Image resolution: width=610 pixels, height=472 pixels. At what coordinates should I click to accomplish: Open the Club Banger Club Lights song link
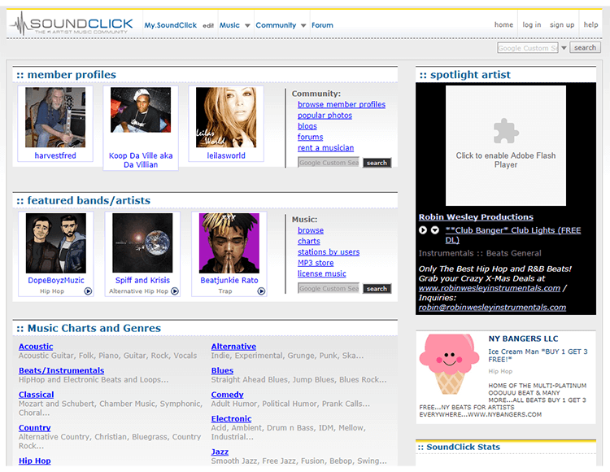[x=513, y=234]
